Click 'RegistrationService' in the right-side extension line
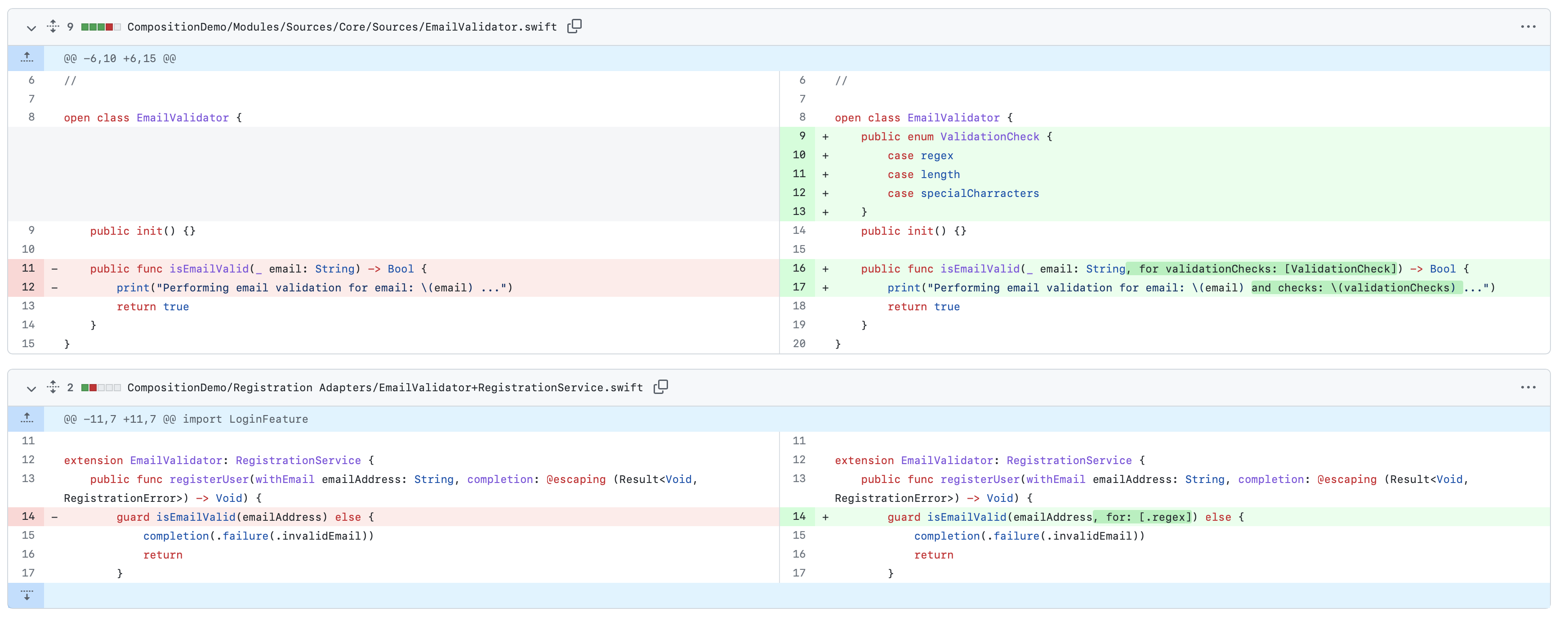Viewport: 1559px width, 617px height. [x=1069, y=460]
